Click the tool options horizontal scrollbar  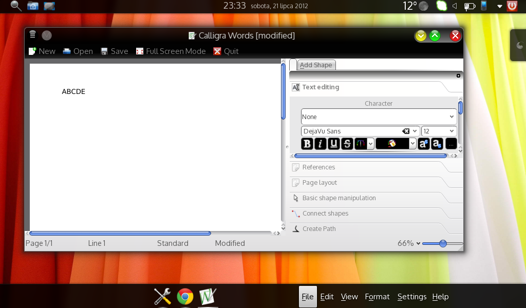click(370, 156)
